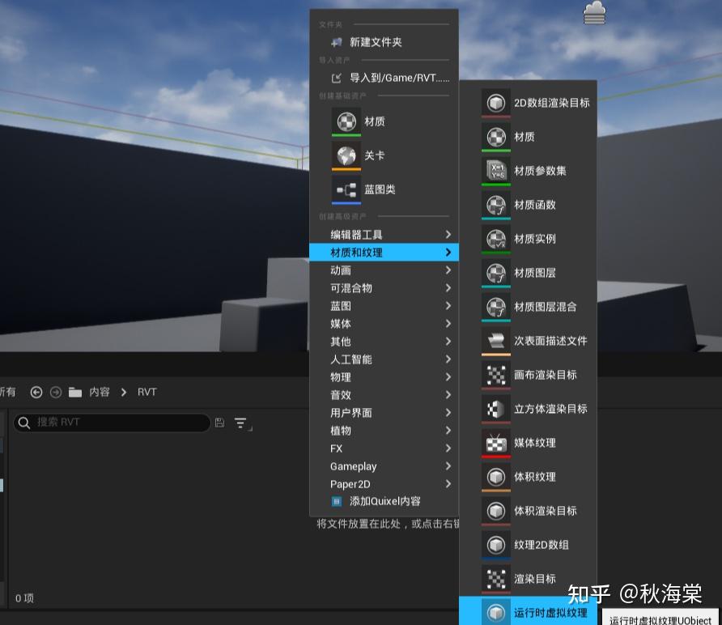Select 次表面描述文件 from the submenu
Viewport: 722px width, 625px height.
coord(550,341)
